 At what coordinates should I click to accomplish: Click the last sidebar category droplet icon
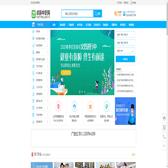[33, 122]
